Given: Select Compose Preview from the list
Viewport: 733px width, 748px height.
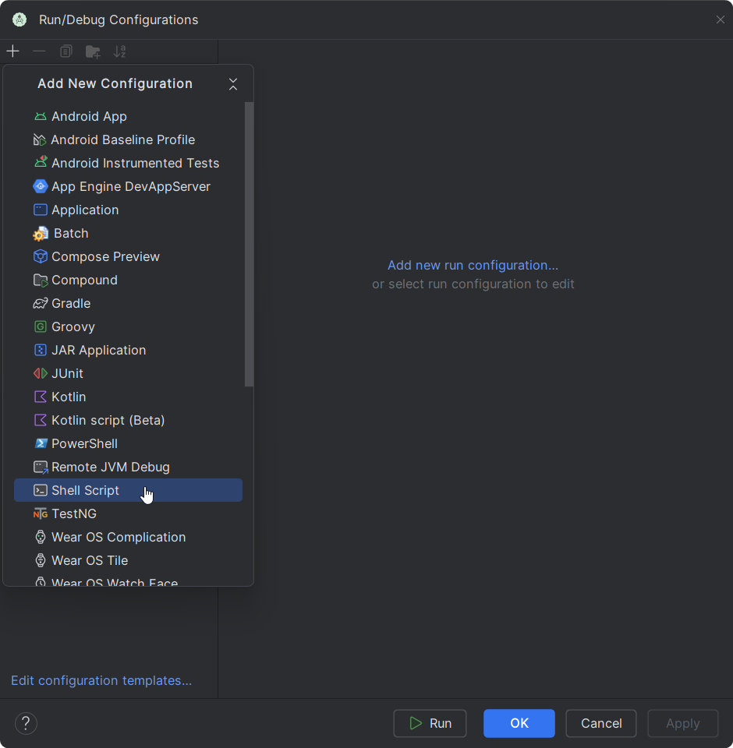Looking at the screenshot, I should tap(128, 256).
